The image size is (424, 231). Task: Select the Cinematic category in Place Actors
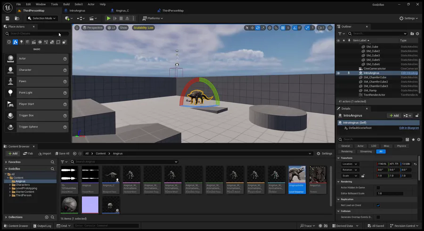(33, 42)
